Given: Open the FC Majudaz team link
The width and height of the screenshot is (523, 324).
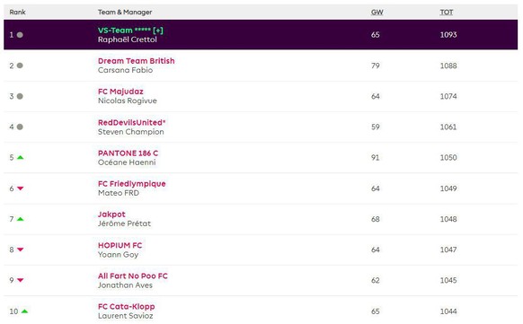Looking at the screenshot, I should (120, 92).
